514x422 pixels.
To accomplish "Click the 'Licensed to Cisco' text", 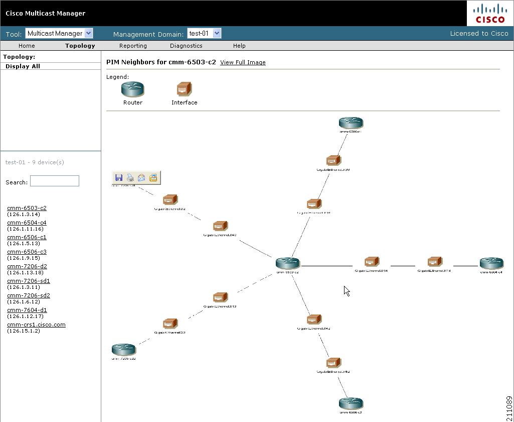I will pyautogui.click(x=479, y=34).
